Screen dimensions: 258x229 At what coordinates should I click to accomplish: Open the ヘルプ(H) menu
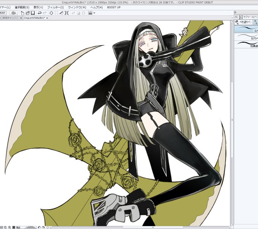tap(96, 8)
